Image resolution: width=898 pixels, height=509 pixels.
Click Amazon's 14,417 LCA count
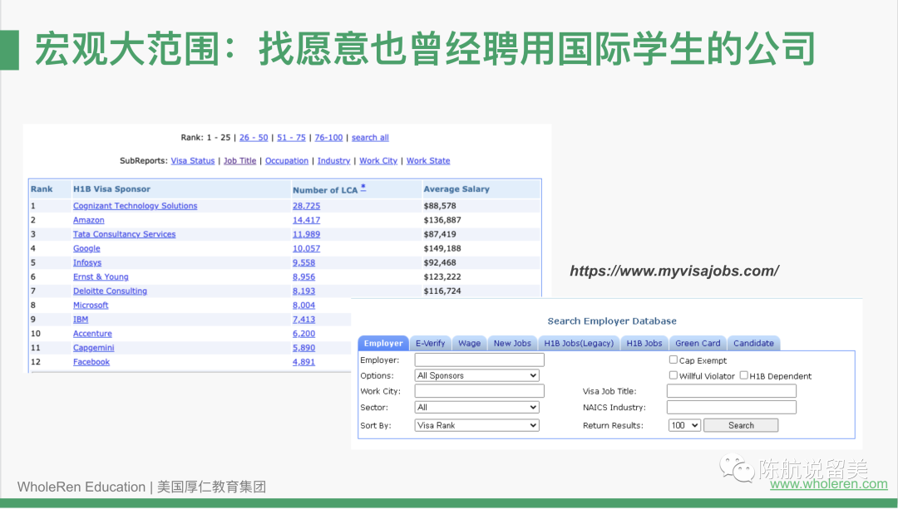tap(306, 220)
